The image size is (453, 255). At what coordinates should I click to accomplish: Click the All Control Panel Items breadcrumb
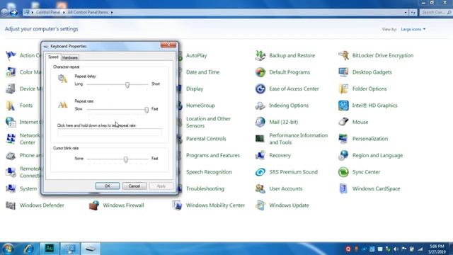pyautogui.click(x=88, y=13)
